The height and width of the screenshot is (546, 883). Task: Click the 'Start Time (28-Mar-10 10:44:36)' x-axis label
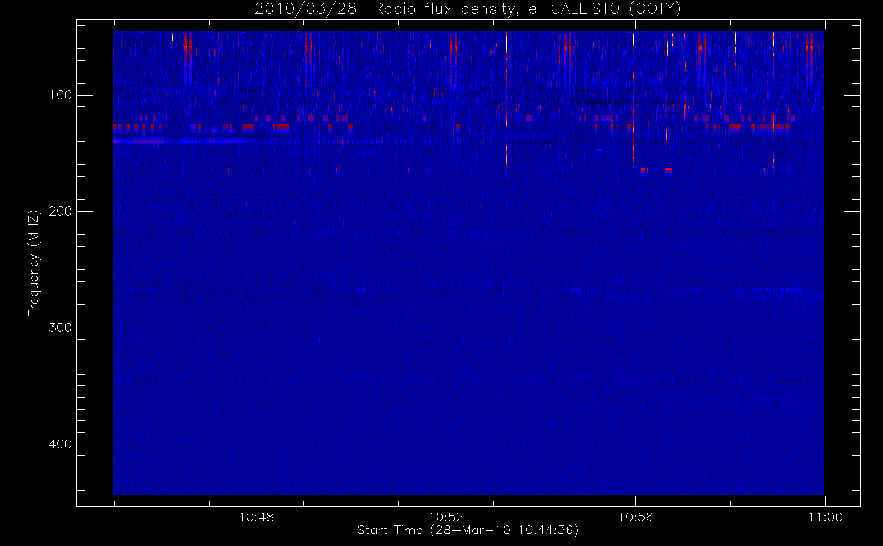click(468, 530)
